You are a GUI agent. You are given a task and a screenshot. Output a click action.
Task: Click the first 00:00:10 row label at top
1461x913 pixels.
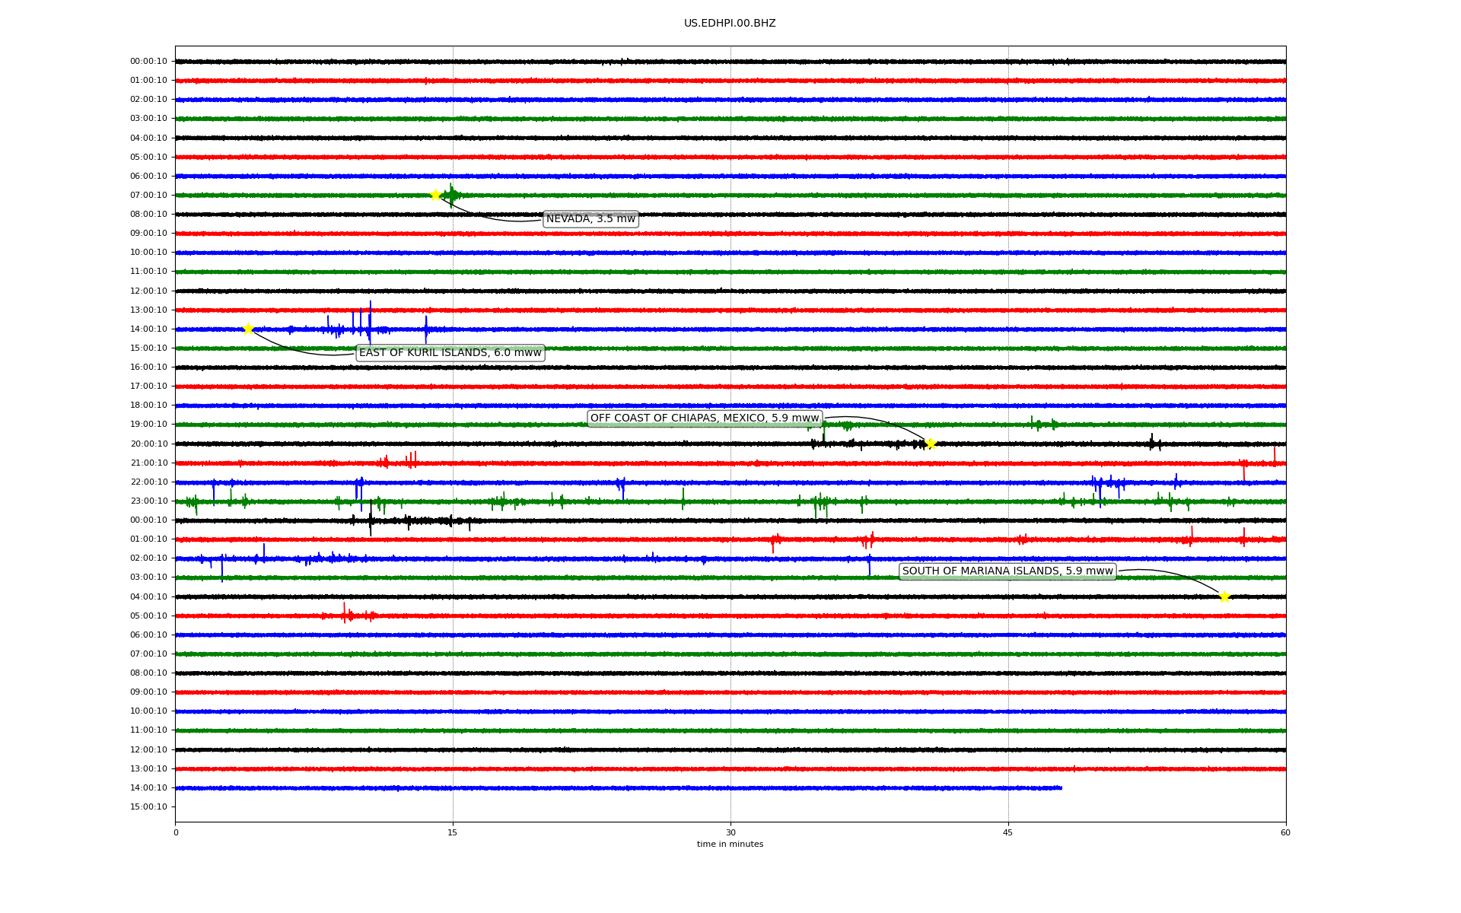point(148,62)
